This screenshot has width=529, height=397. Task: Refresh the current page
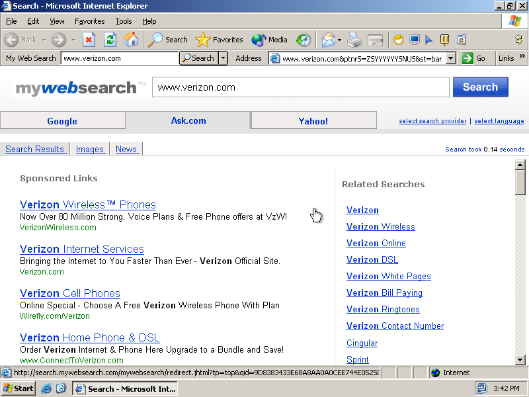tap(110, 40)
